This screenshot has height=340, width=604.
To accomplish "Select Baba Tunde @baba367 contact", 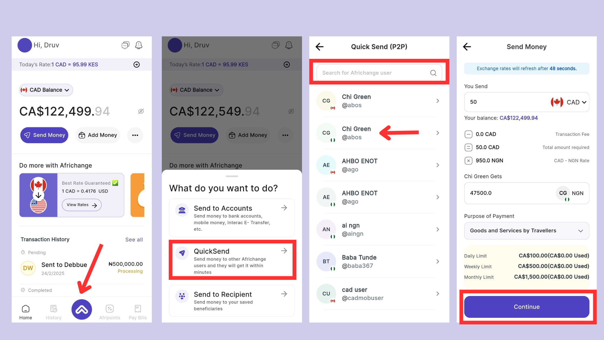I will tap(379, 261).
